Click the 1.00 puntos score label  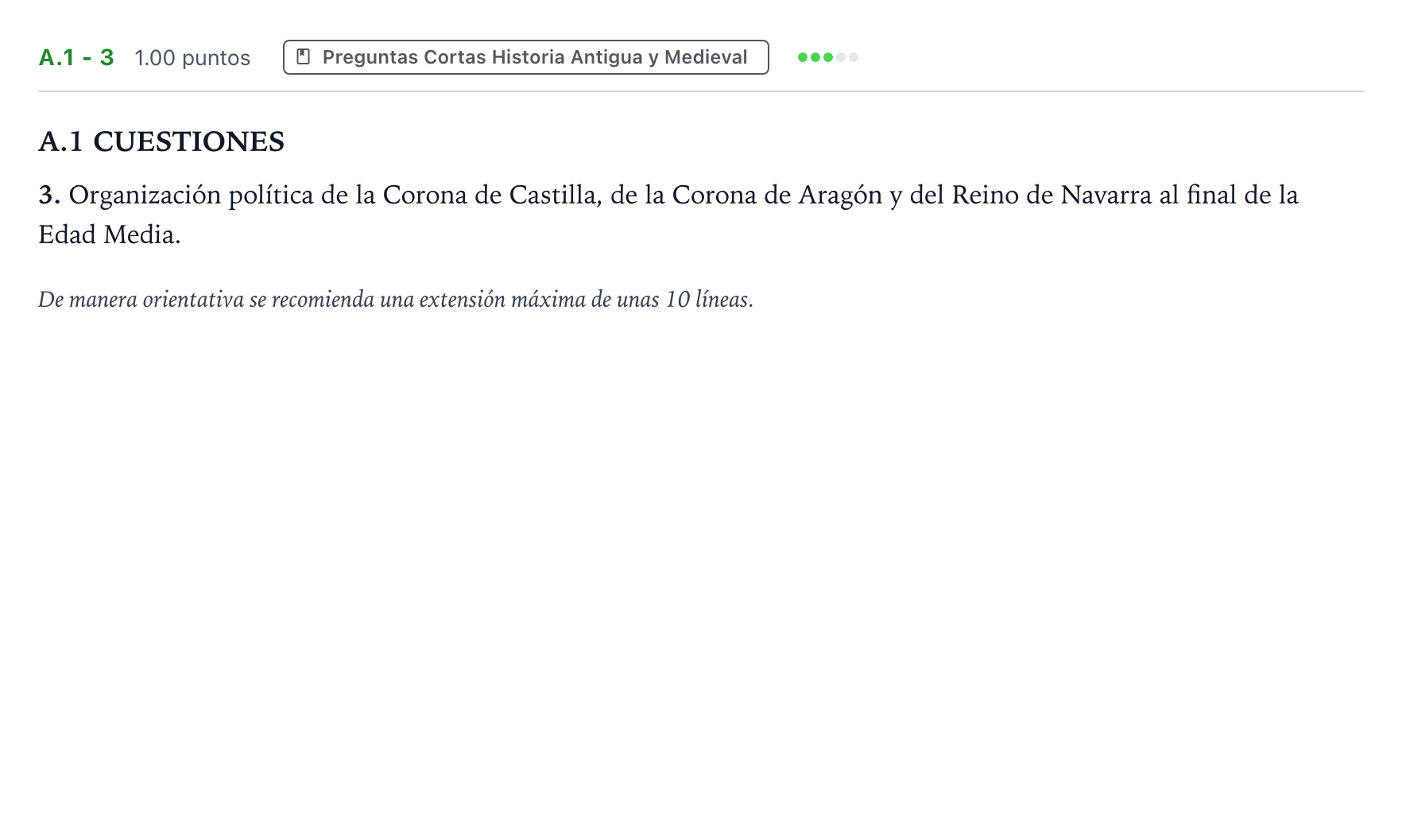(x=192, y=58)
